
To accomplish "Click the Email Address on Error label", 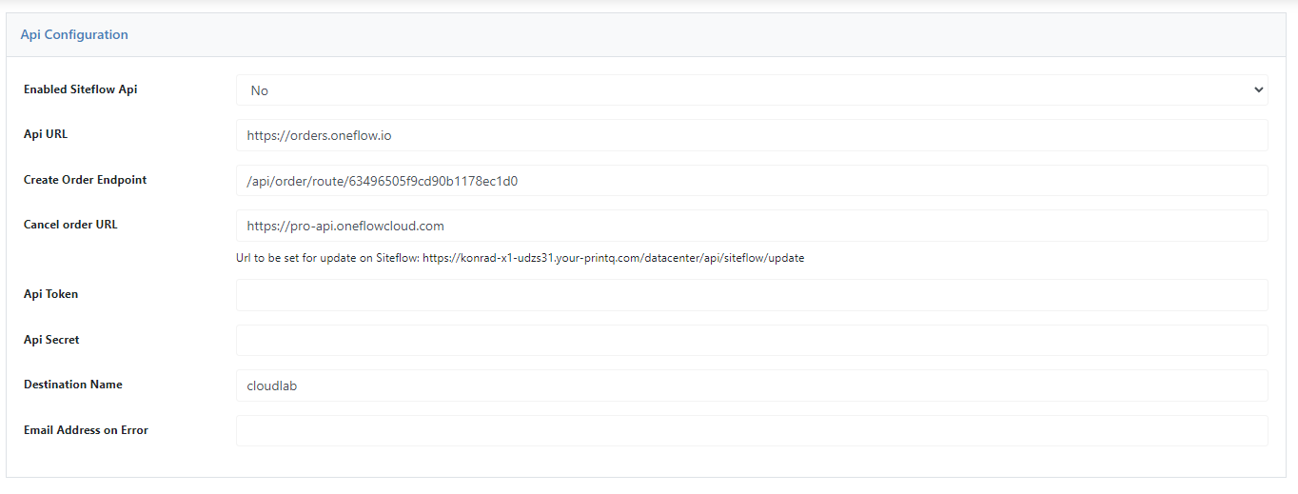I will (86, 430).
